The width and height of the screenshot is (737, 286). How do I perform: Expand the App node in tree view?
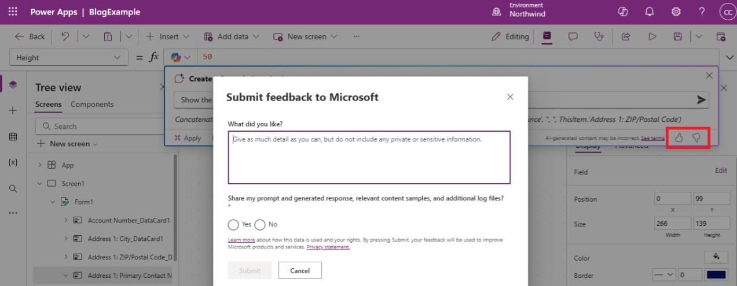(40, 165)
